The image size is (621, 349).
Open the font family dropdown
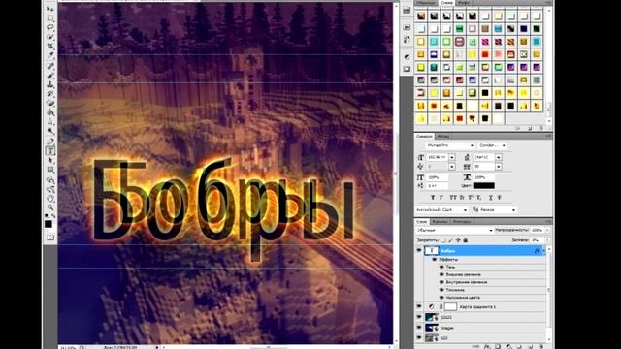(450, 145)
